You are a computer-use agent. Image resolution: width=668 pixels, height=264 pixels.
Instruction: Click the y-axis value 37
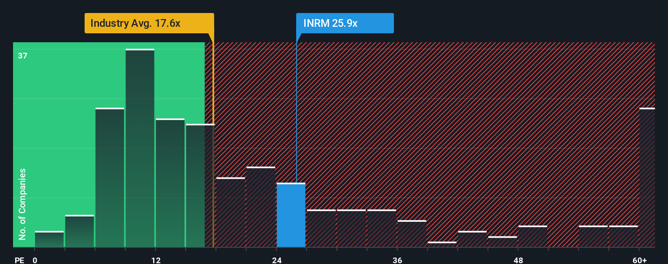point(23,56)
